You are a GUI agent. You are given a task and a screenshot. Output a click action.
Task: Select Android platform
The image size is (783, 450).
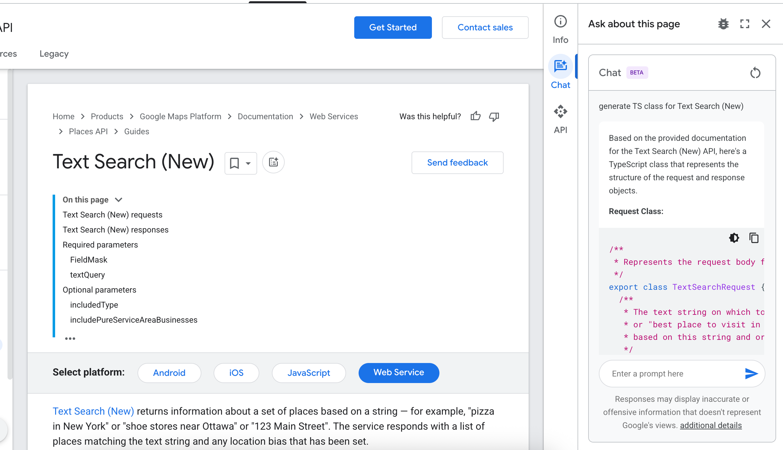[x=169, y=373]
